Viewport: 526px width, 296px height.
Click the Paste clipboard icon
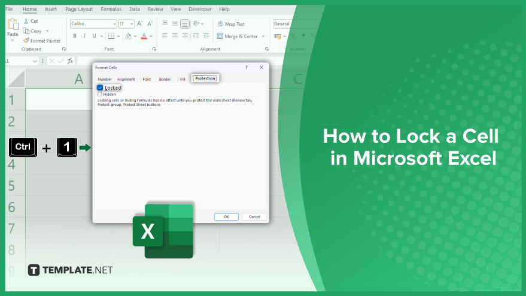13,24
